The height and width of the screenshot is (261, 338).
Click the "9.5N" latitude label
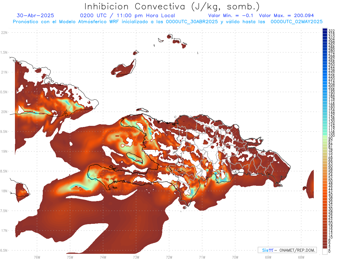click(x=4, y=131)
